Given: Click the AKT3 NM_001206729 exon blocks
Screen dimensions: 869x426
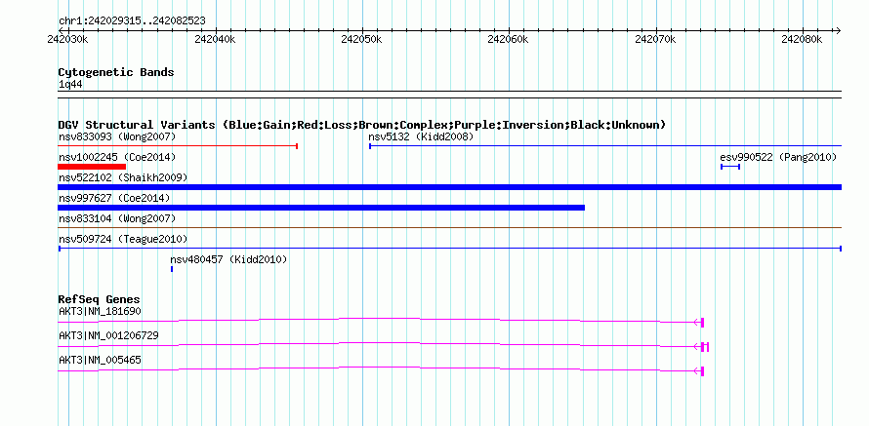Looking at the screenshot, I should point(705,347).
